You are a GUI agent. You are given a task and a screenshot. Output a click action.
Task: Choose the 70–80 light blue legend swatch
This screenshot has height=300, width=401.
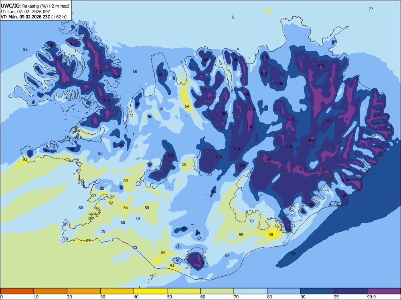click(250, 291)
